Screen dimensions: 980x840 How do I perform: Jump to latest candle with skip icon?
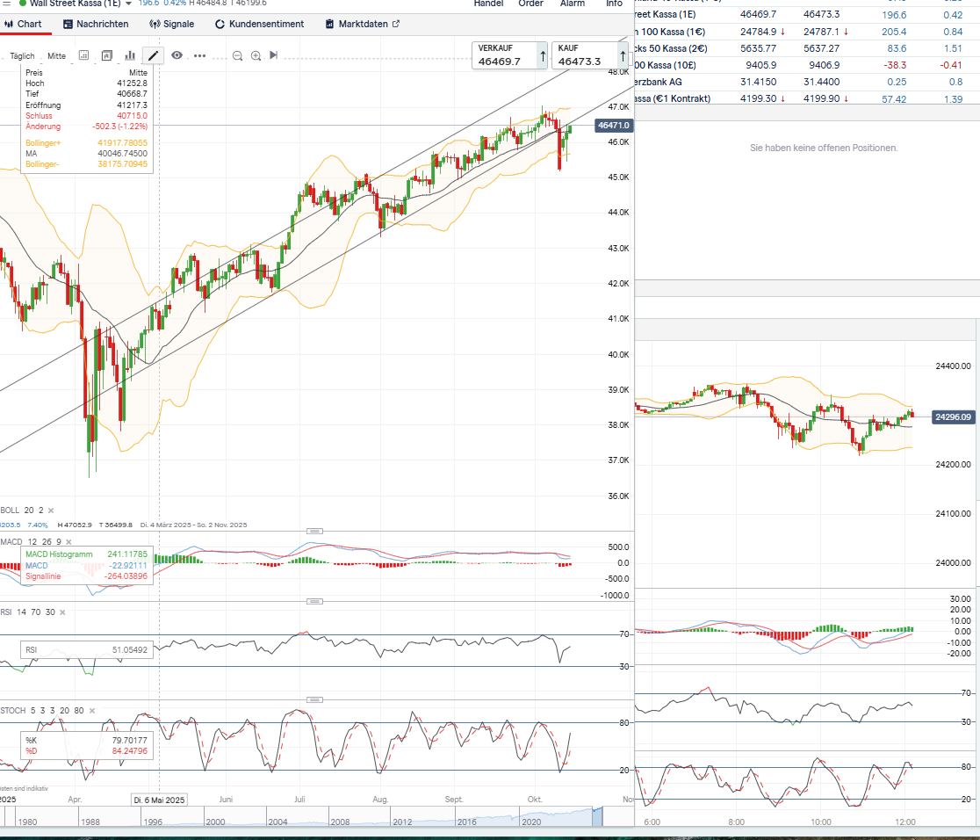coord(273,56)
